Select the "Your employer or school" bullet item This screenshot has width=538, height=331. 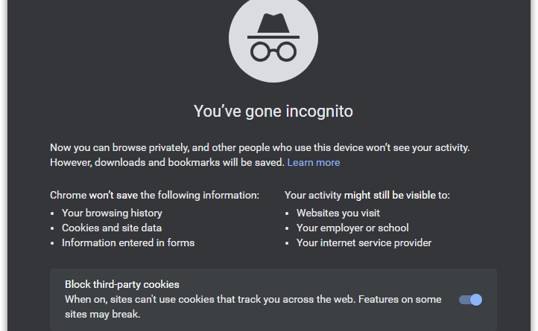(x=352, y=228)
